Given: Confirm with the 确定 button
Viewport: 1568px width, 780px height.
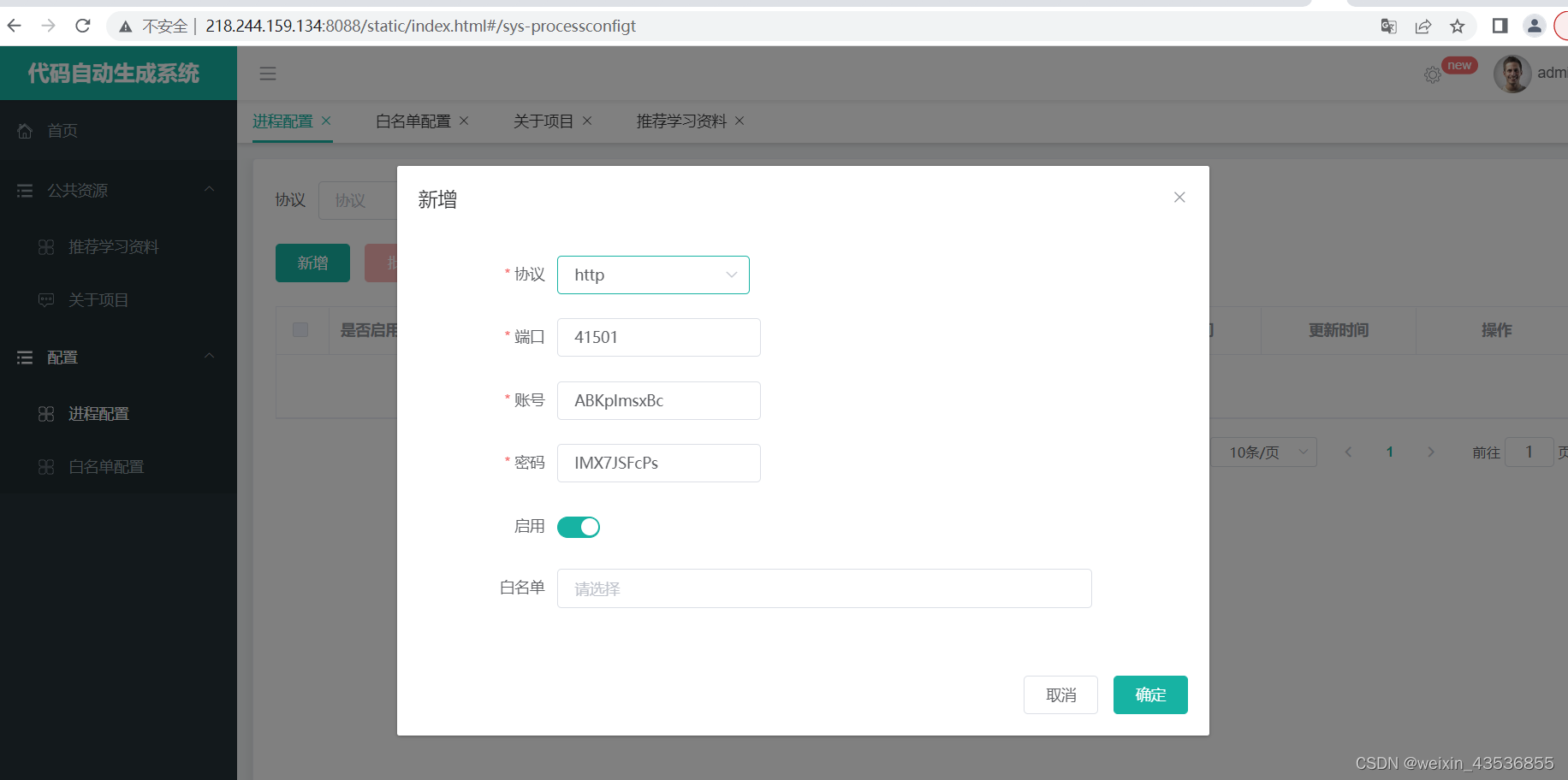Looking at the screenshot, I should (x=1150, y=694).
